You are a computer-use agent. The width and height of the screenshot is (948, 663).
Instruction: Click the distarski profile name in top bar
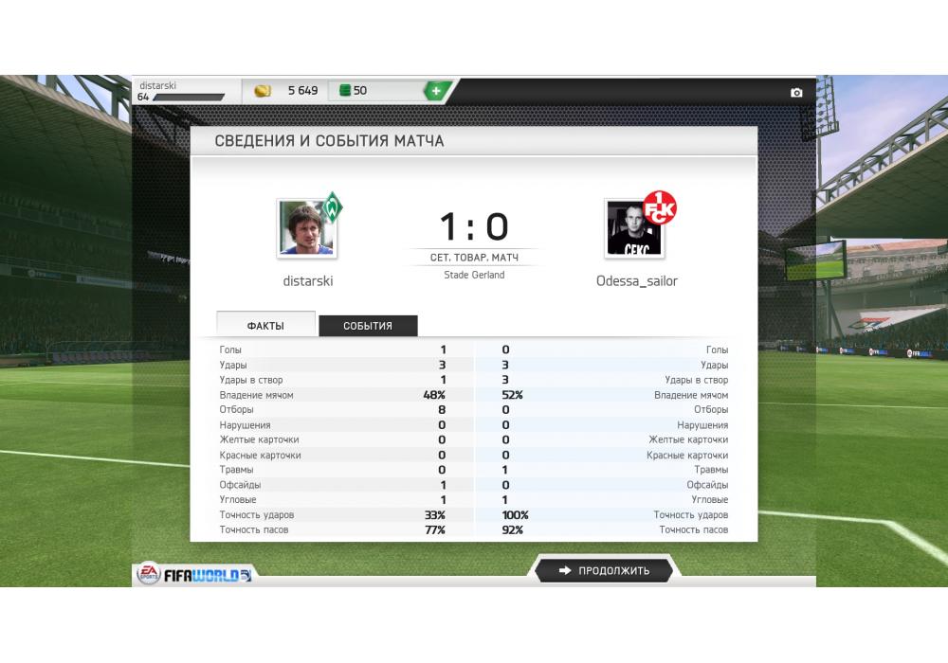157,85
